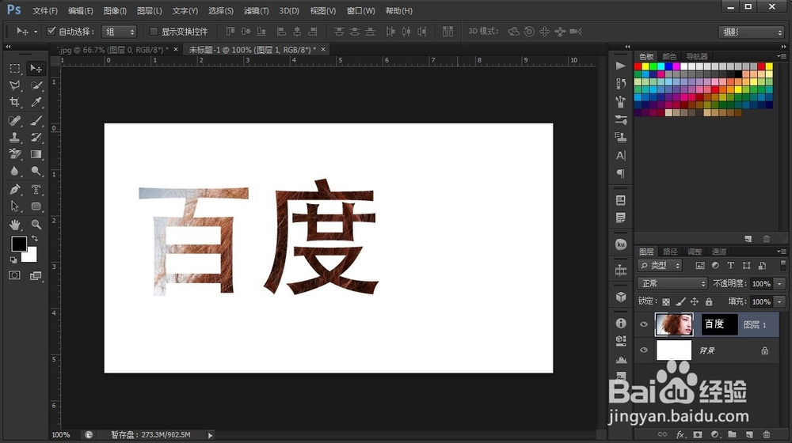The image size is (792, 443).
Task: Select the Clone Stamp tool
Action: coord(14,137)
